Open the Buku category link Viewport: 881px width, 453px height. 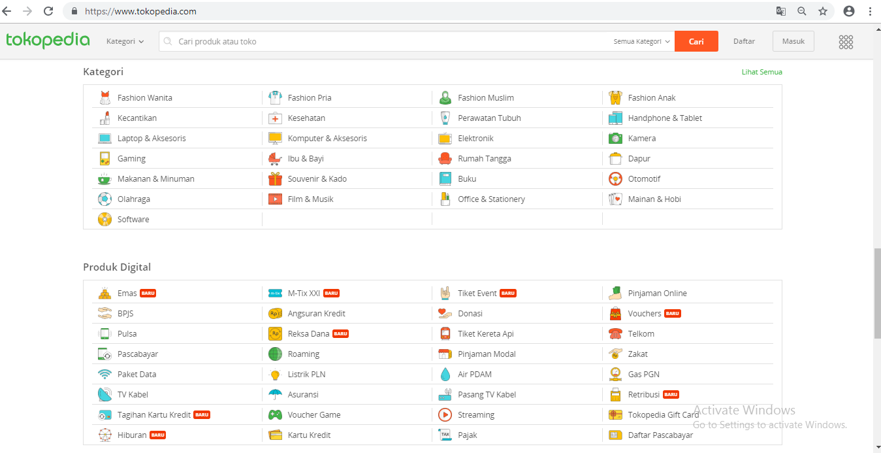(467, 179)
